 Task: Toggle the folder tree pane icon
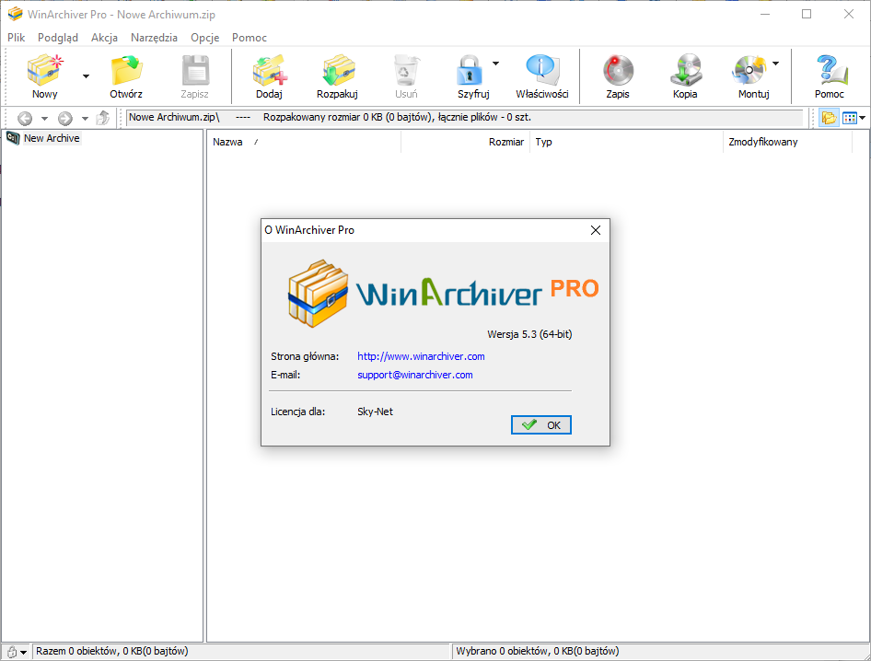(829, 118)
